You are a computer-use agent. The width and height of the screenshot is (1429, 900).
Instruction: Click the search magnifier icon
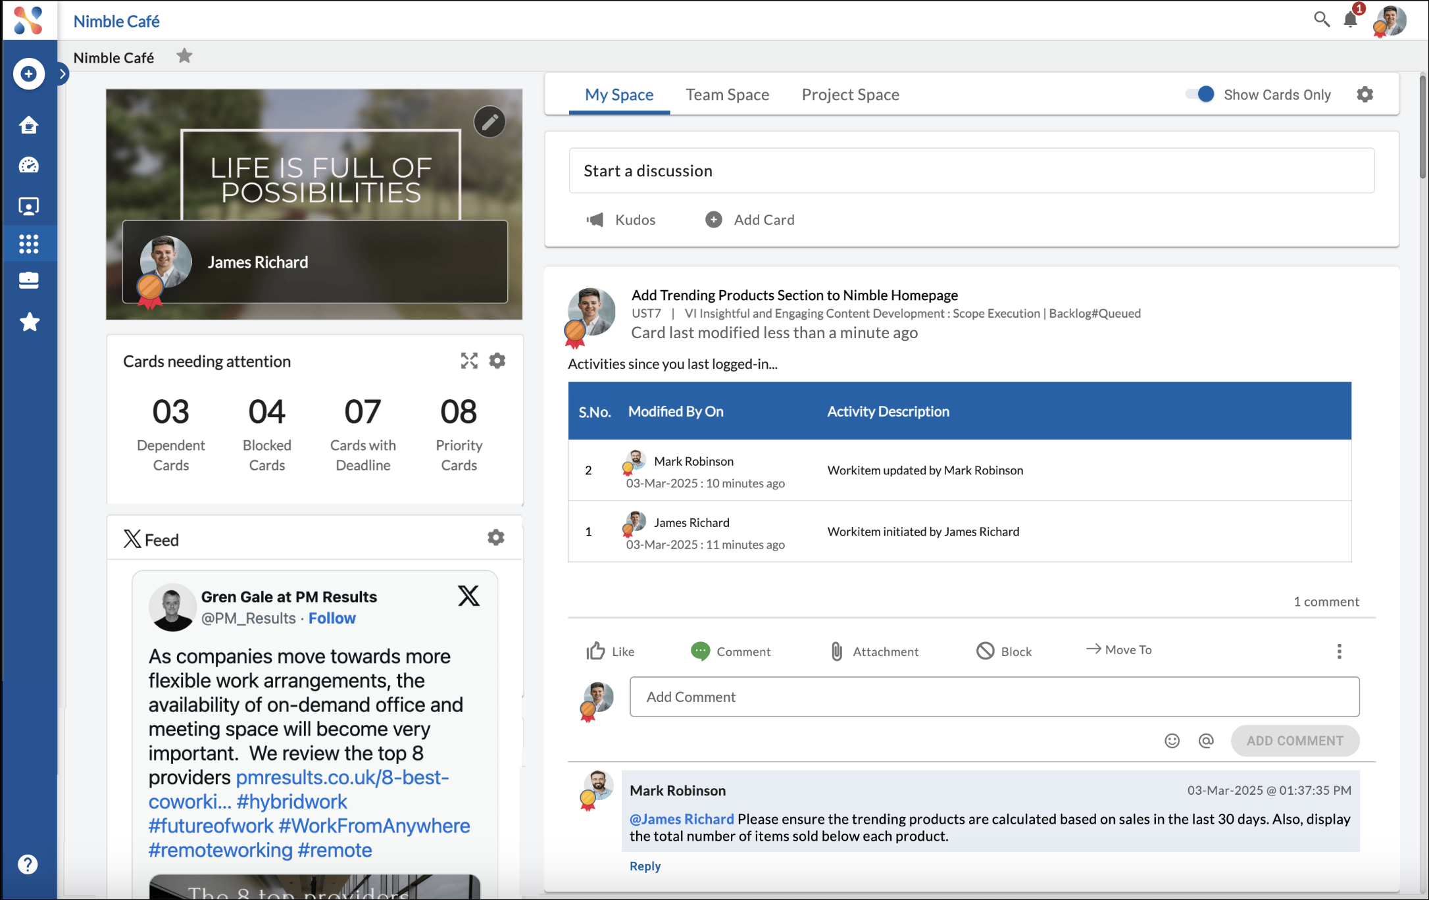(1321, 20)
